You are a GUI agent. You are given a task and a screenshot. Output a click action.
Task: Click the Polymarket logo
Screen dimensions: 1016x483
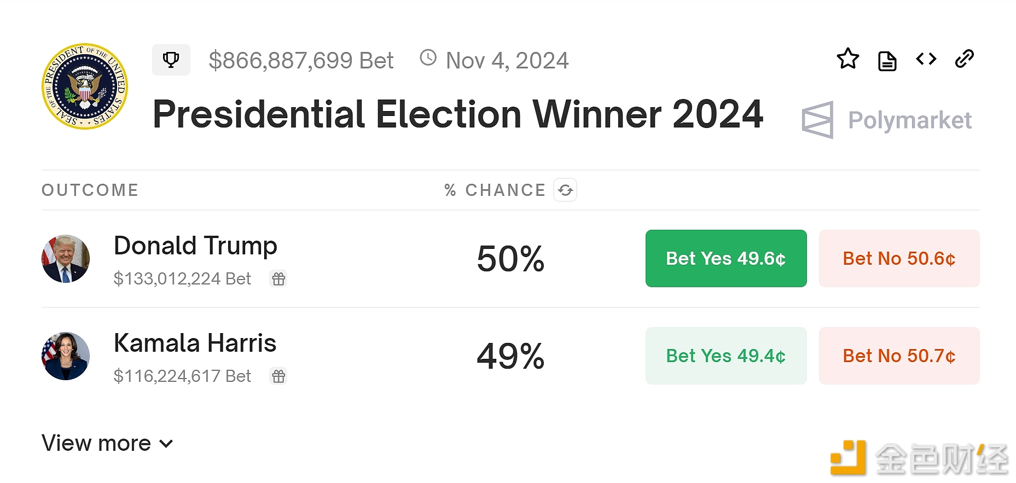tap(886, 120)
